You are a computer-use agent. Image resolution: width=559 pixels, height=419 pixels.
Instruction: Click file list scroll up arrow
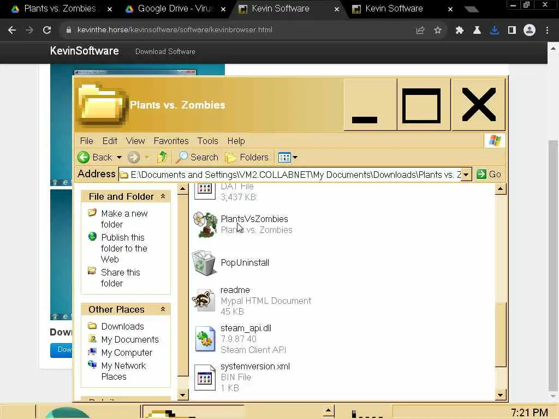(x=501, y=189)
